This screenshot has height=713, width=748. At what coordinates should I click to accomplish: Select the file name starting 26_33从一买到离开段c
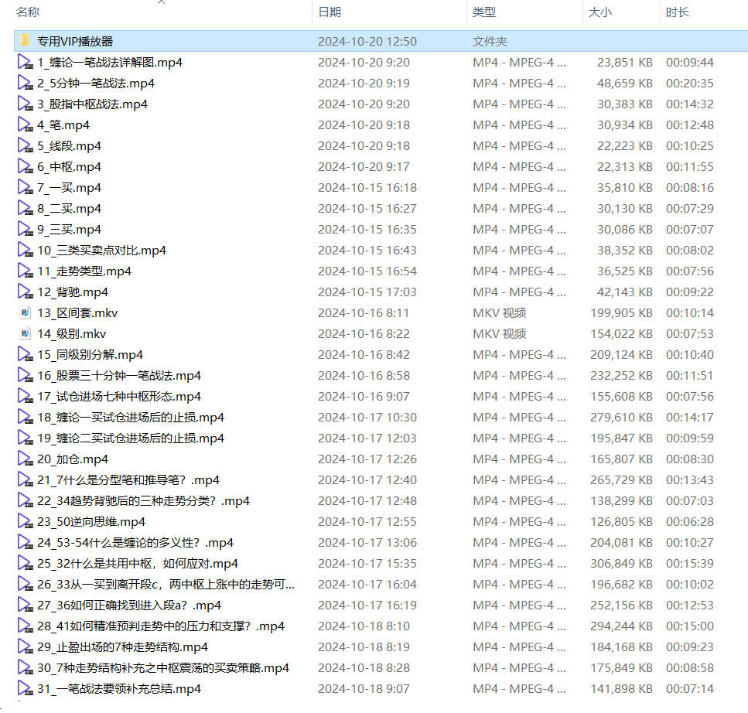[x=166, y=584]
